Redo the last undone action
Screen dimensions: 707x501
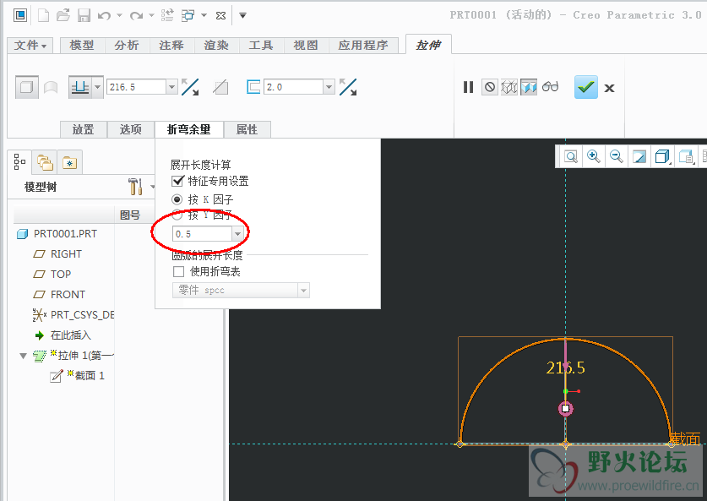[x=136, y=16]
